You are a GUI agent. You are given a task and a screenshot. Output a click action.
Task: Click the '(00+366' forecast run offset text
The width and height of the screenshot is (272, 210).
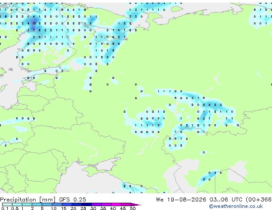(259, 199)
